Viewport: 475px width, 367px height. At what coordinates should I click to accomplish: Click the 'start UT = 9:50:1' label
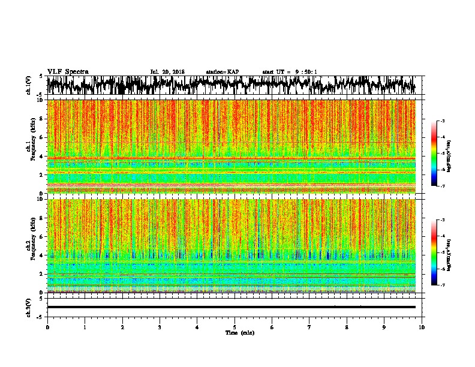coord(290,72)
